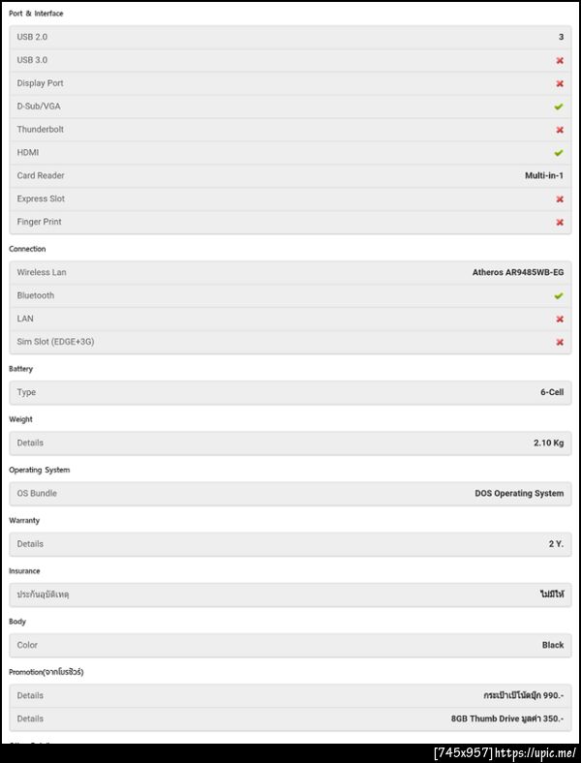Viewport: 581px width, 763px height.
Task: Click the Black color value
Action: point(552,645)
